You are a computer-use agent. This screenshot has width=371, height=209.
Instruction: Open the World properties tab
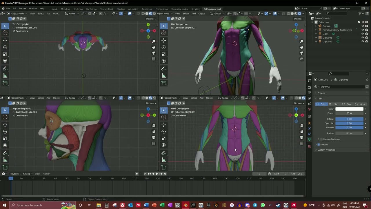309,109
